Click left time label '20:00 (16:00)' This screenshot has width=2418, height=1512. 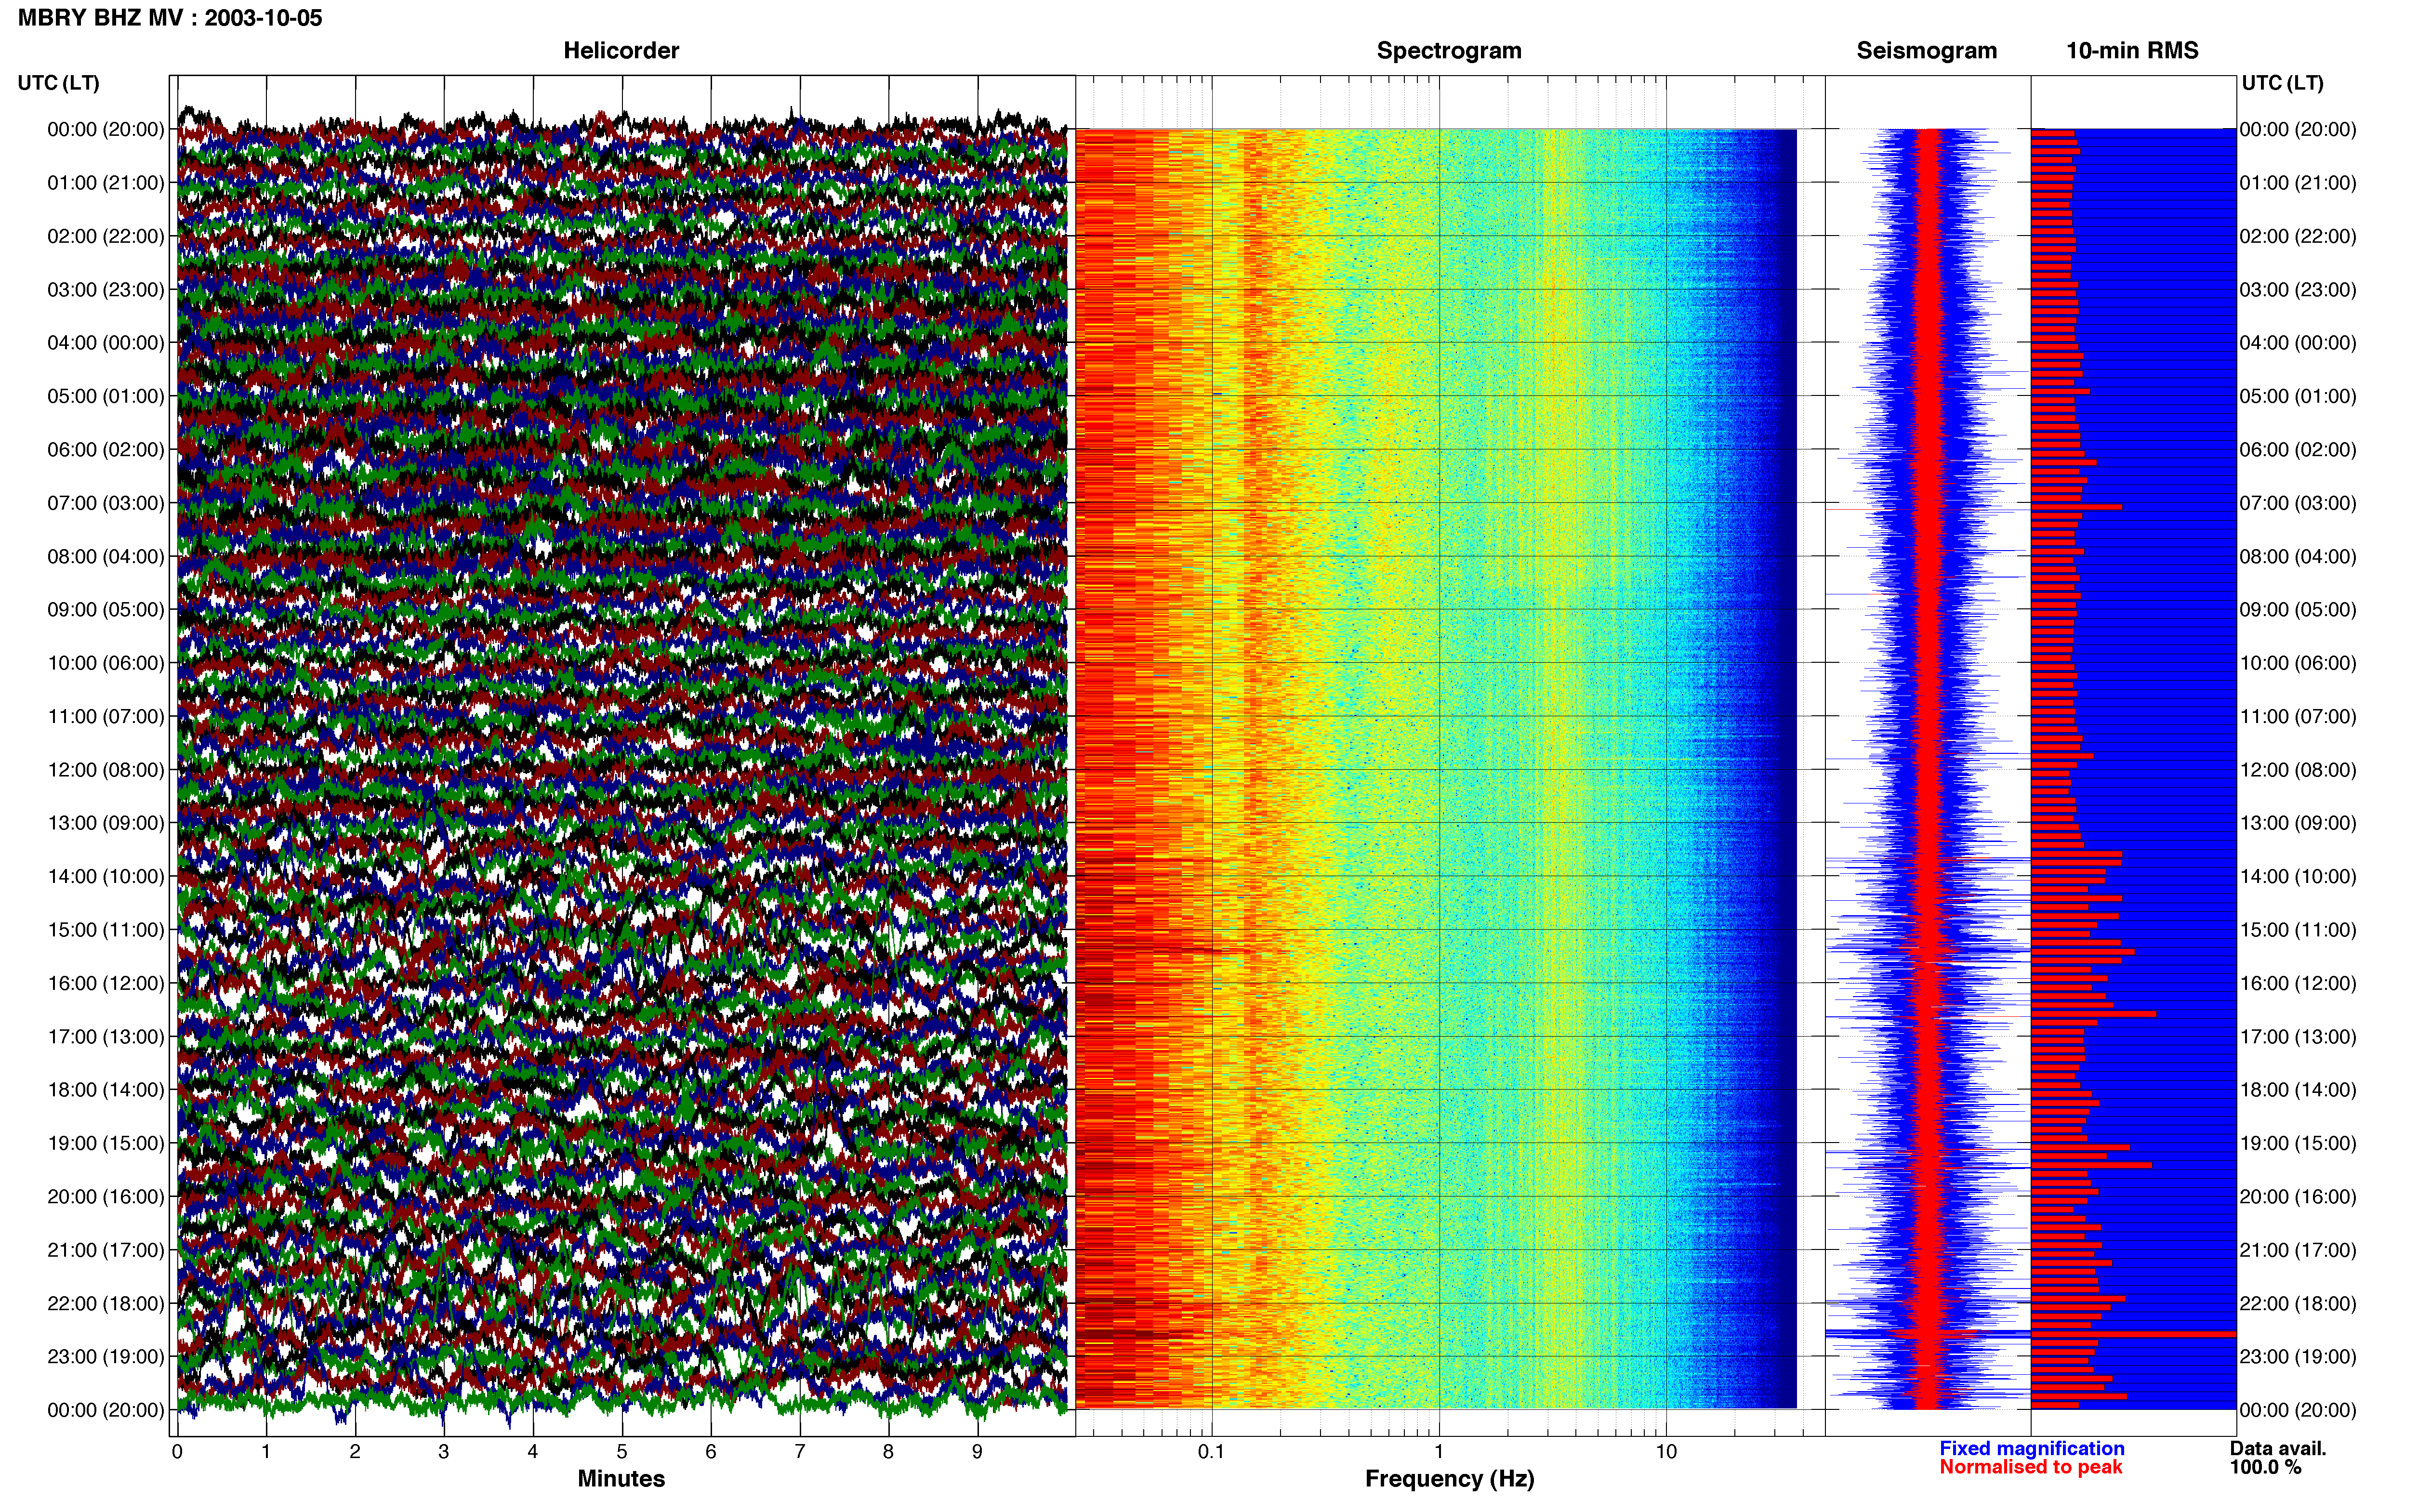point(106,1197)
